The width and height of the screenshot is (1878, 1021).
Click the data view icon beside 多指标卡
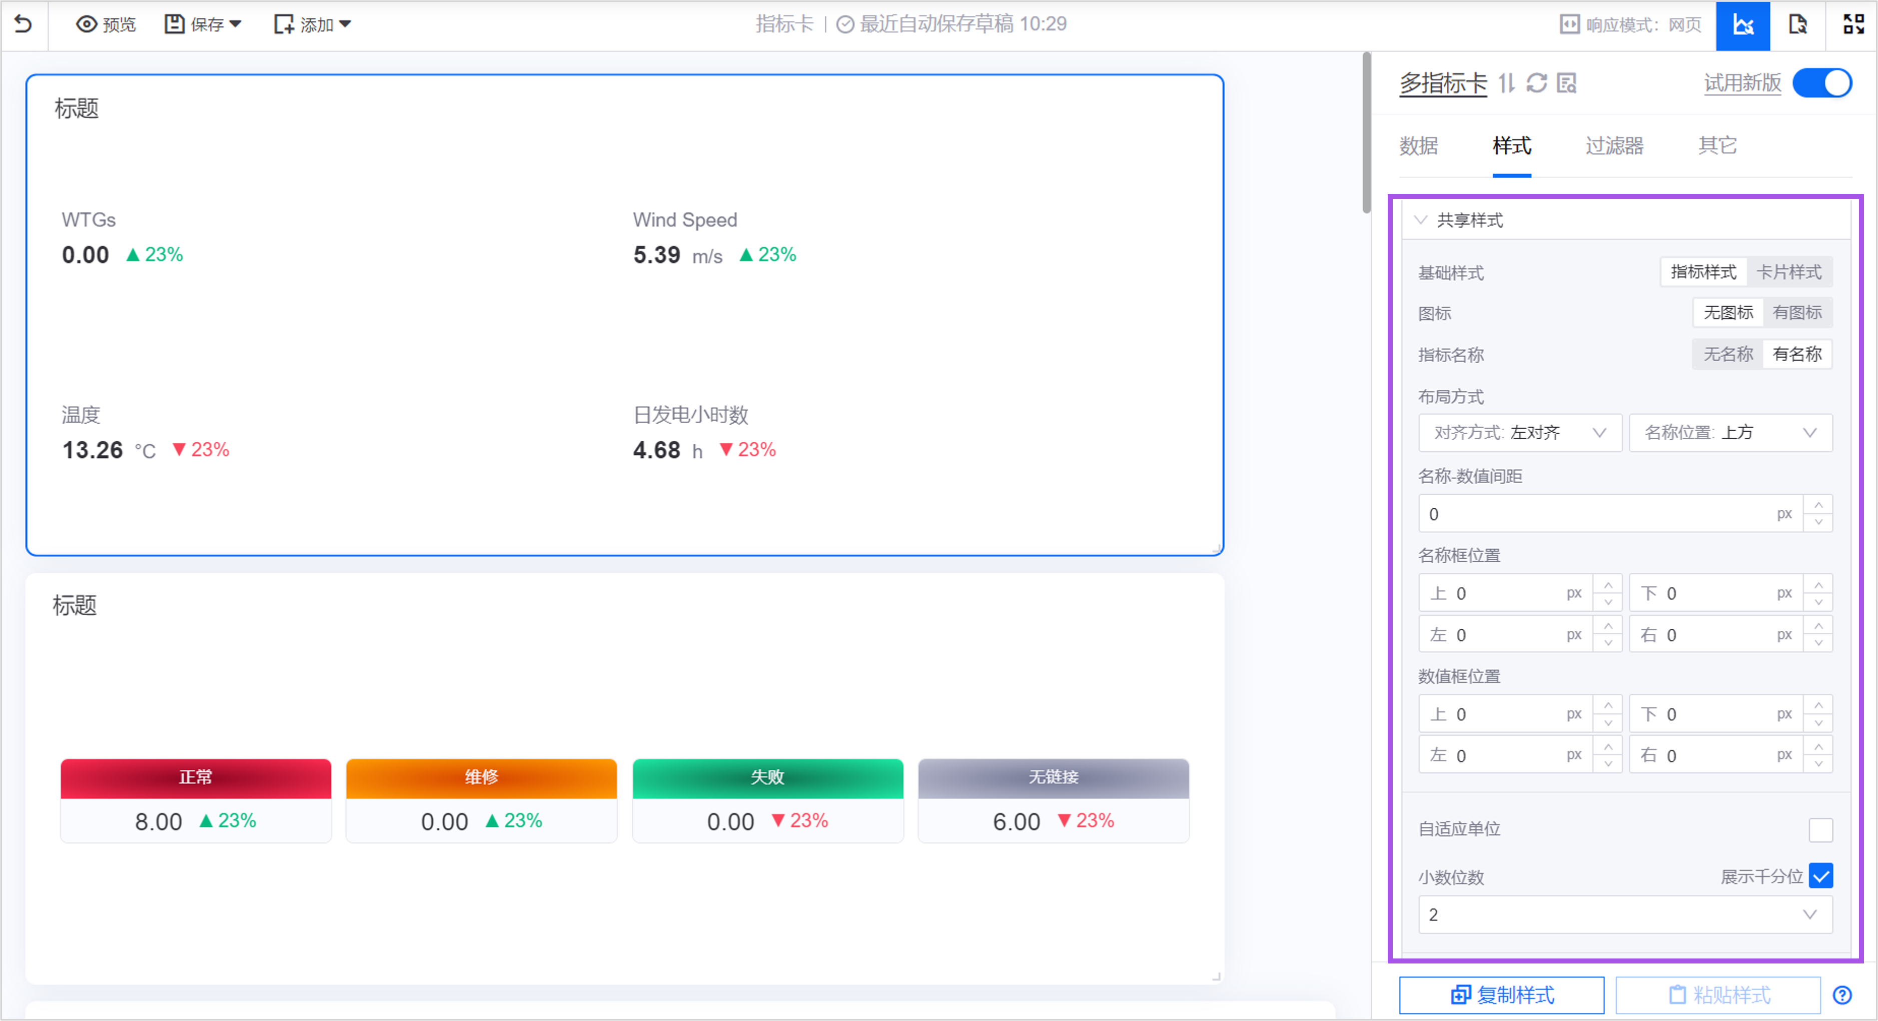coord(1567,84)
